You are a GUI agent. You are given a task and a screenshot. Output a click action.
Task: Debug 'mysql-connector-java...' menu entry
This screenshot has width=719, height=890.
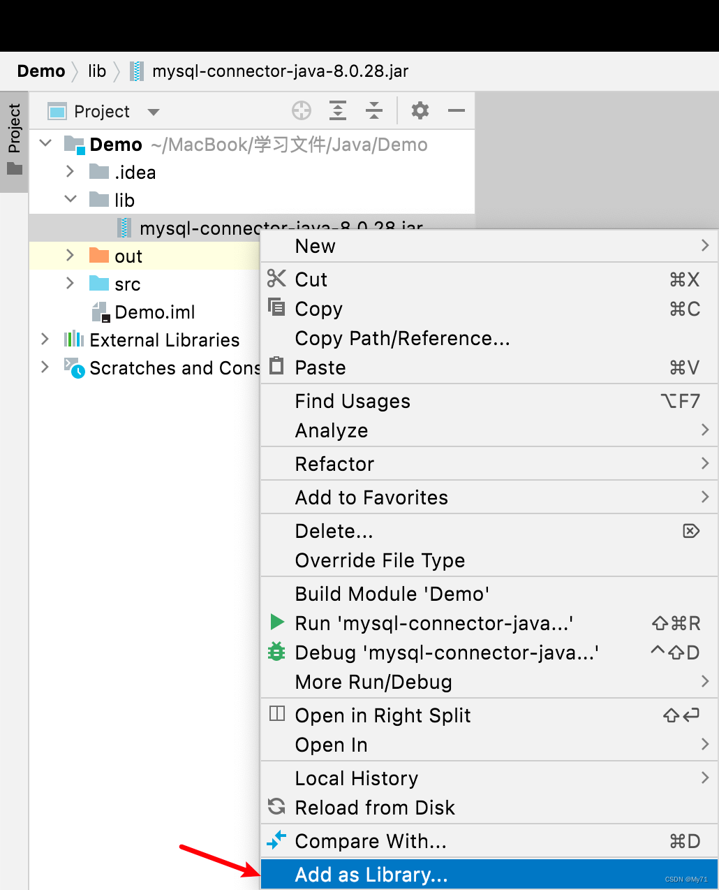click(489, 652)
